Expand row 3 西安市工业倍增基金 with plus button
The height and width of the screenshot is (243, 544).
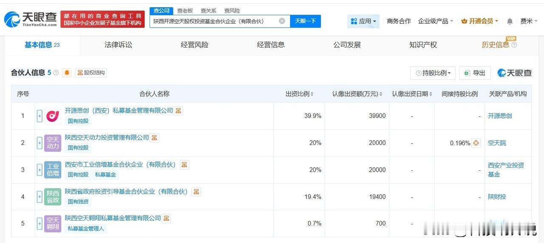tap(40, 170)
